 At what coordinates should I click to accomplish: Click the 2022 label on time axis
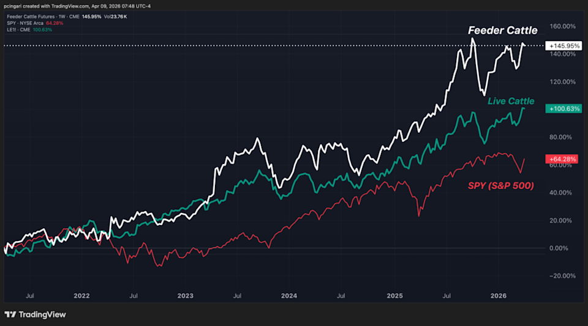click(x=82, y=295)
